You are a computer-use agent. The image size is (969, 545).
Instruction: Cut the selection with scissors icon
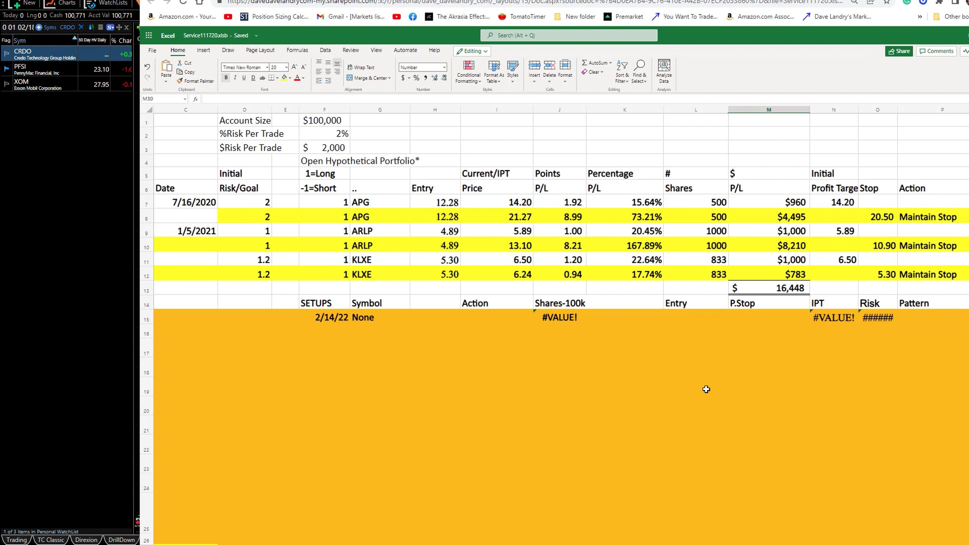pyautogui.click(x=180, y=63)
